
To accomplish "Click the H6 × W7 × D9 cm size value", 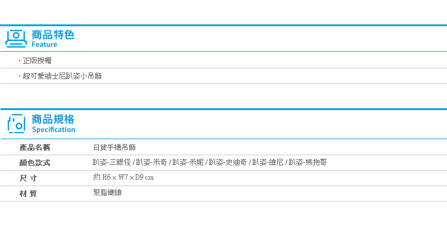I will (x=128, y=177).
